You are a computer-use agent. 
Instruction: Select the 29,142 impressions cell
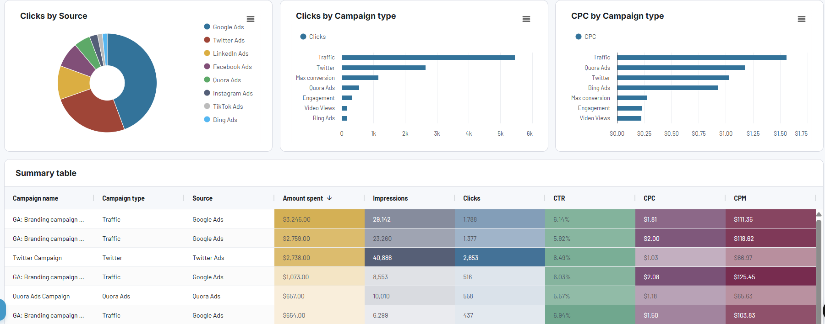410,219
